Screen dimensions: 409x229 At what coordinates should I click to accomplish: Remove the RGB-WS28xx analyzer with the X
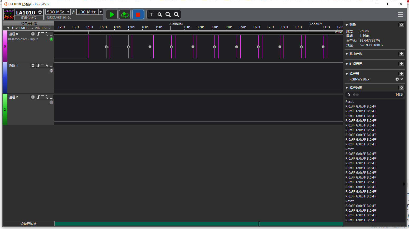402,79
